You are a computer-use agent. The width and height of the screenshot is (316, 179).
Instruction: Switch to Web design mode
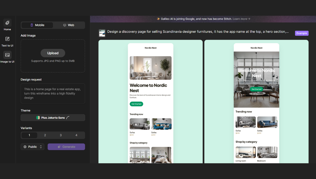[x=68, y=25]
